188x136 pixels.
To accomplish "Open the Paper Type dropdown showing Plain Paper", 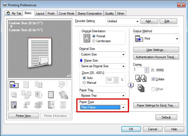I will click(102, 107).
